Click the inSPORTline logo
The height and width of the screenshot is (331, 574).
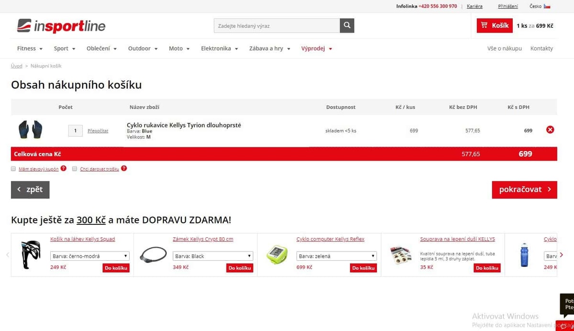[61, 26]
